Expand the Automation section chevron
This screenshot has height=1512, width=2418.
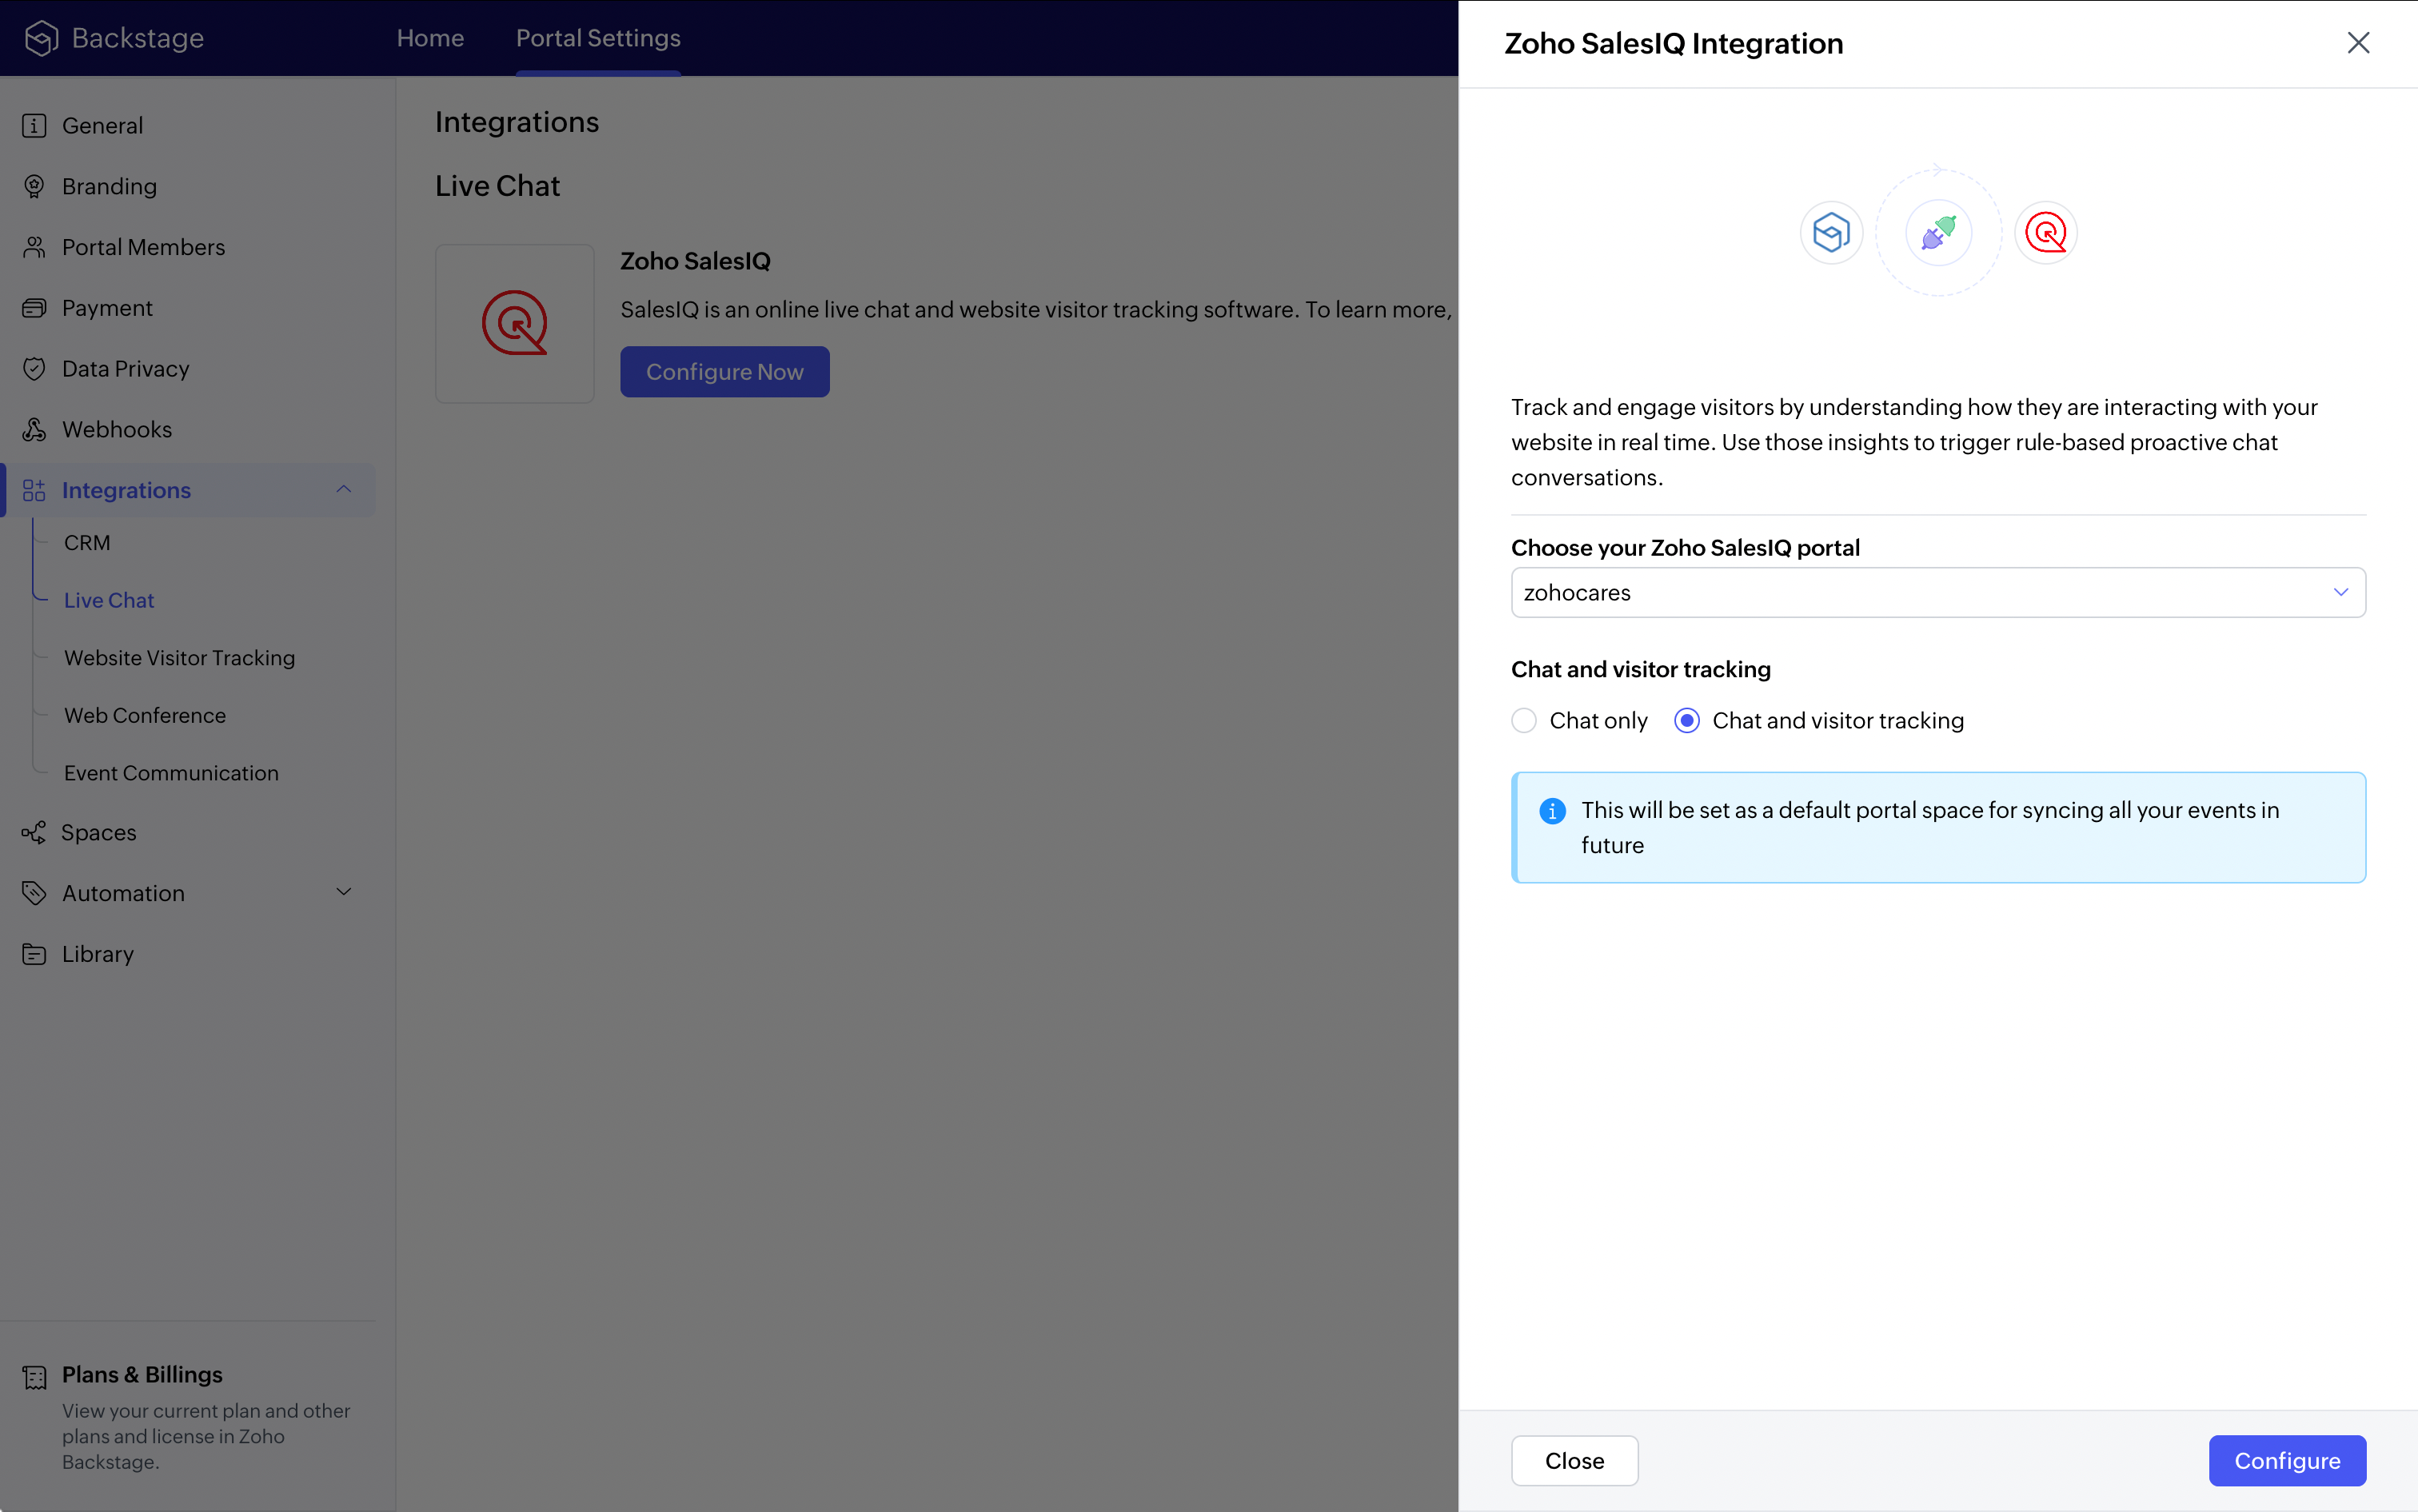click(x=344, y=892)
